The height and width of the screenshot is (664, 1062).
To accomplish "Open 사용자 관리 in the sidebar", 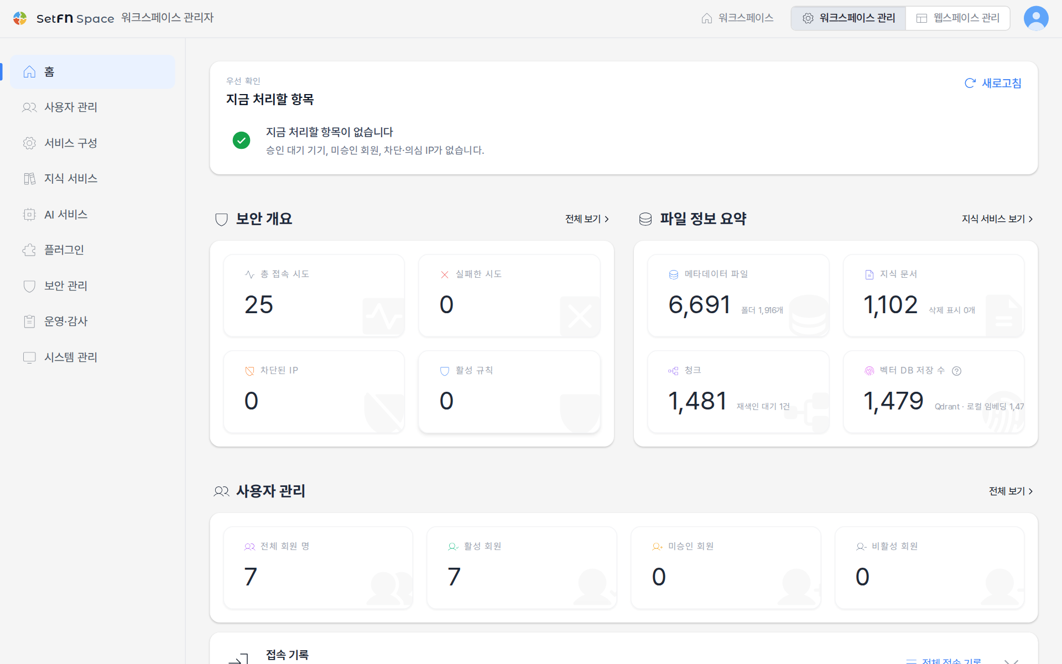I will coord(92,107).
